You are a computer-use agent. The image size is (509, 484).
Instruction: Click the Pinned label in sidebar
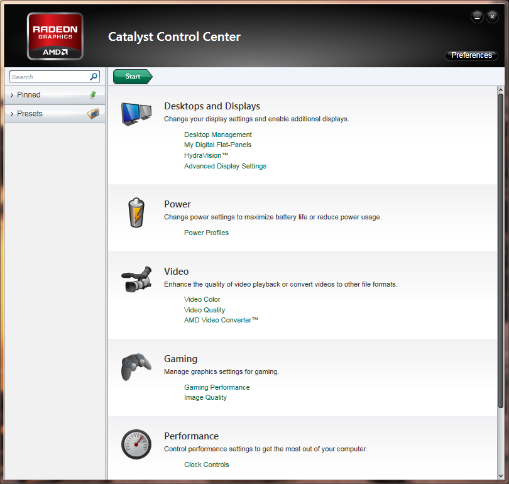point(28,95)
